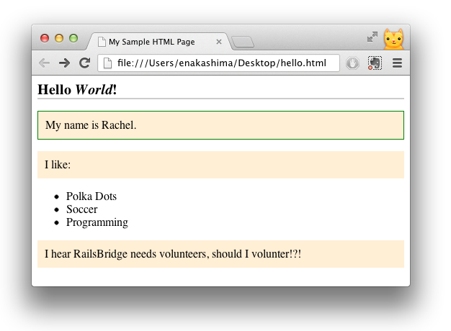
Task: Click the page icon in address bar
Action: (108, 63)
